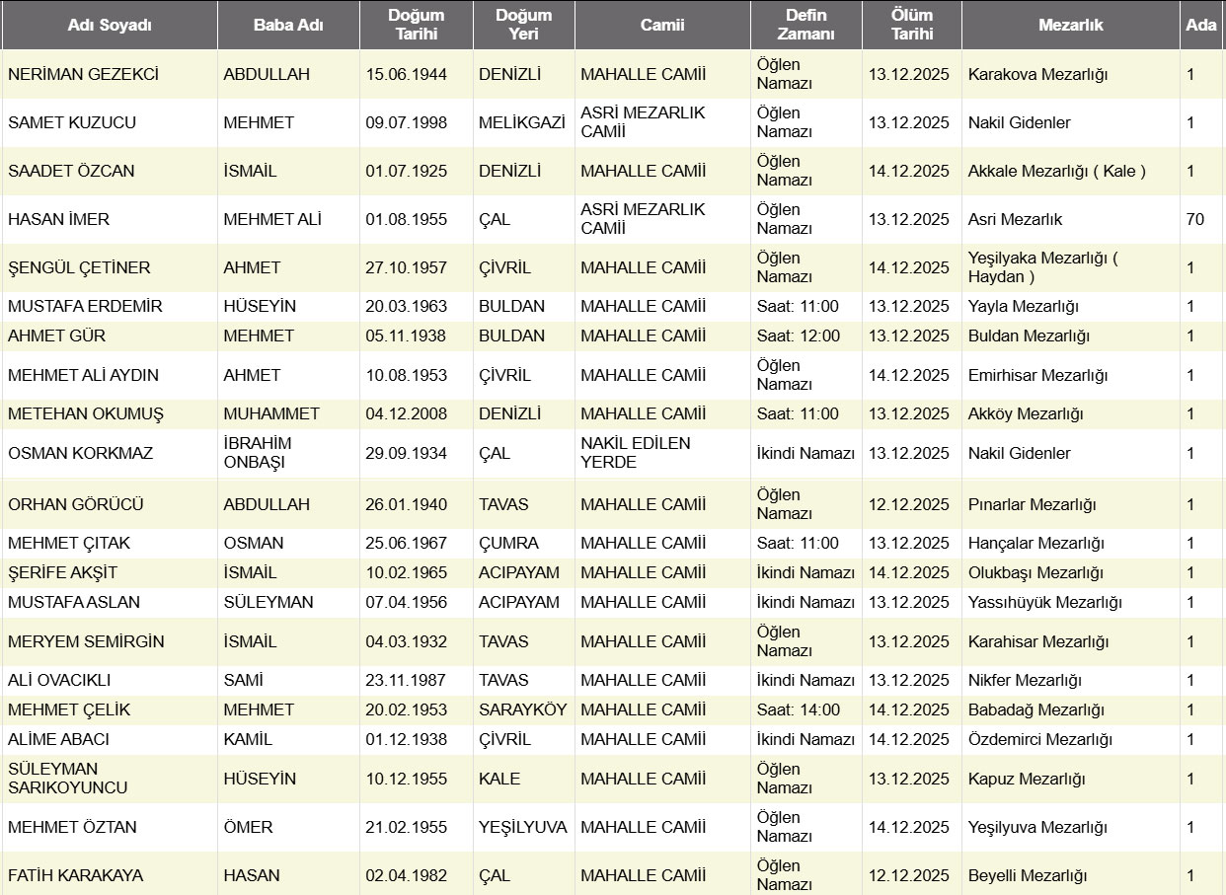Sort by the Baba Adı column header
Image resolution: width=1226 pixels, height=895 pixels.
coord(287,26)
